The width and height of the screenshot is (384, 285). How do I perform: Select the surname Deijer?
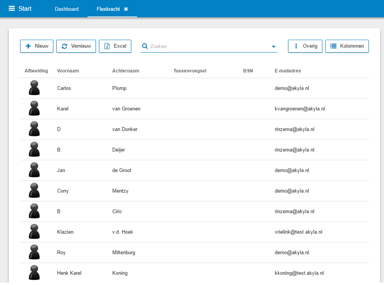(x=118, y=150)
